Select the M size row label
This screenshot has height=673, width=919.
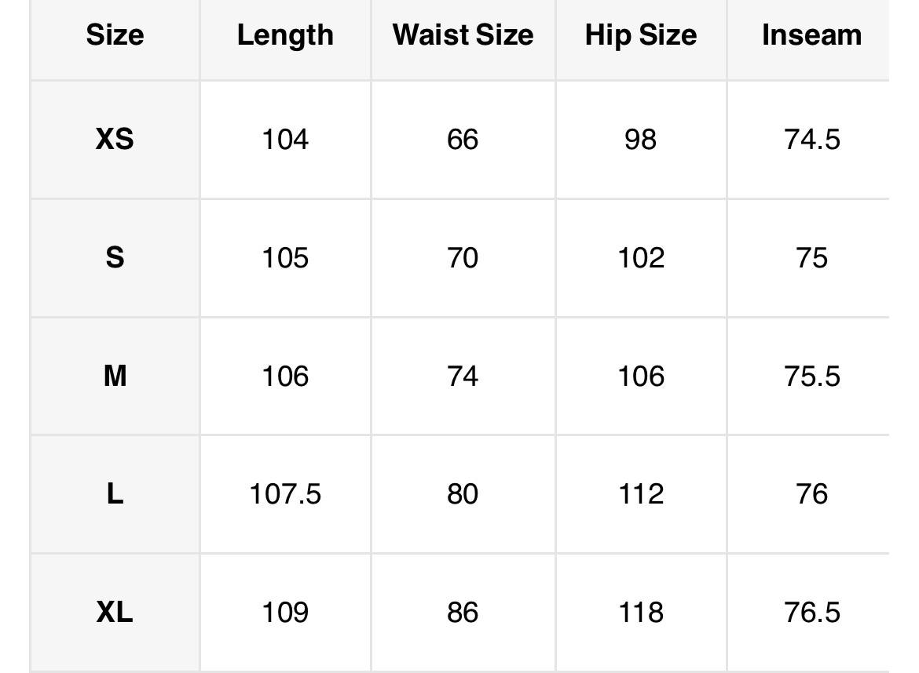115,377
